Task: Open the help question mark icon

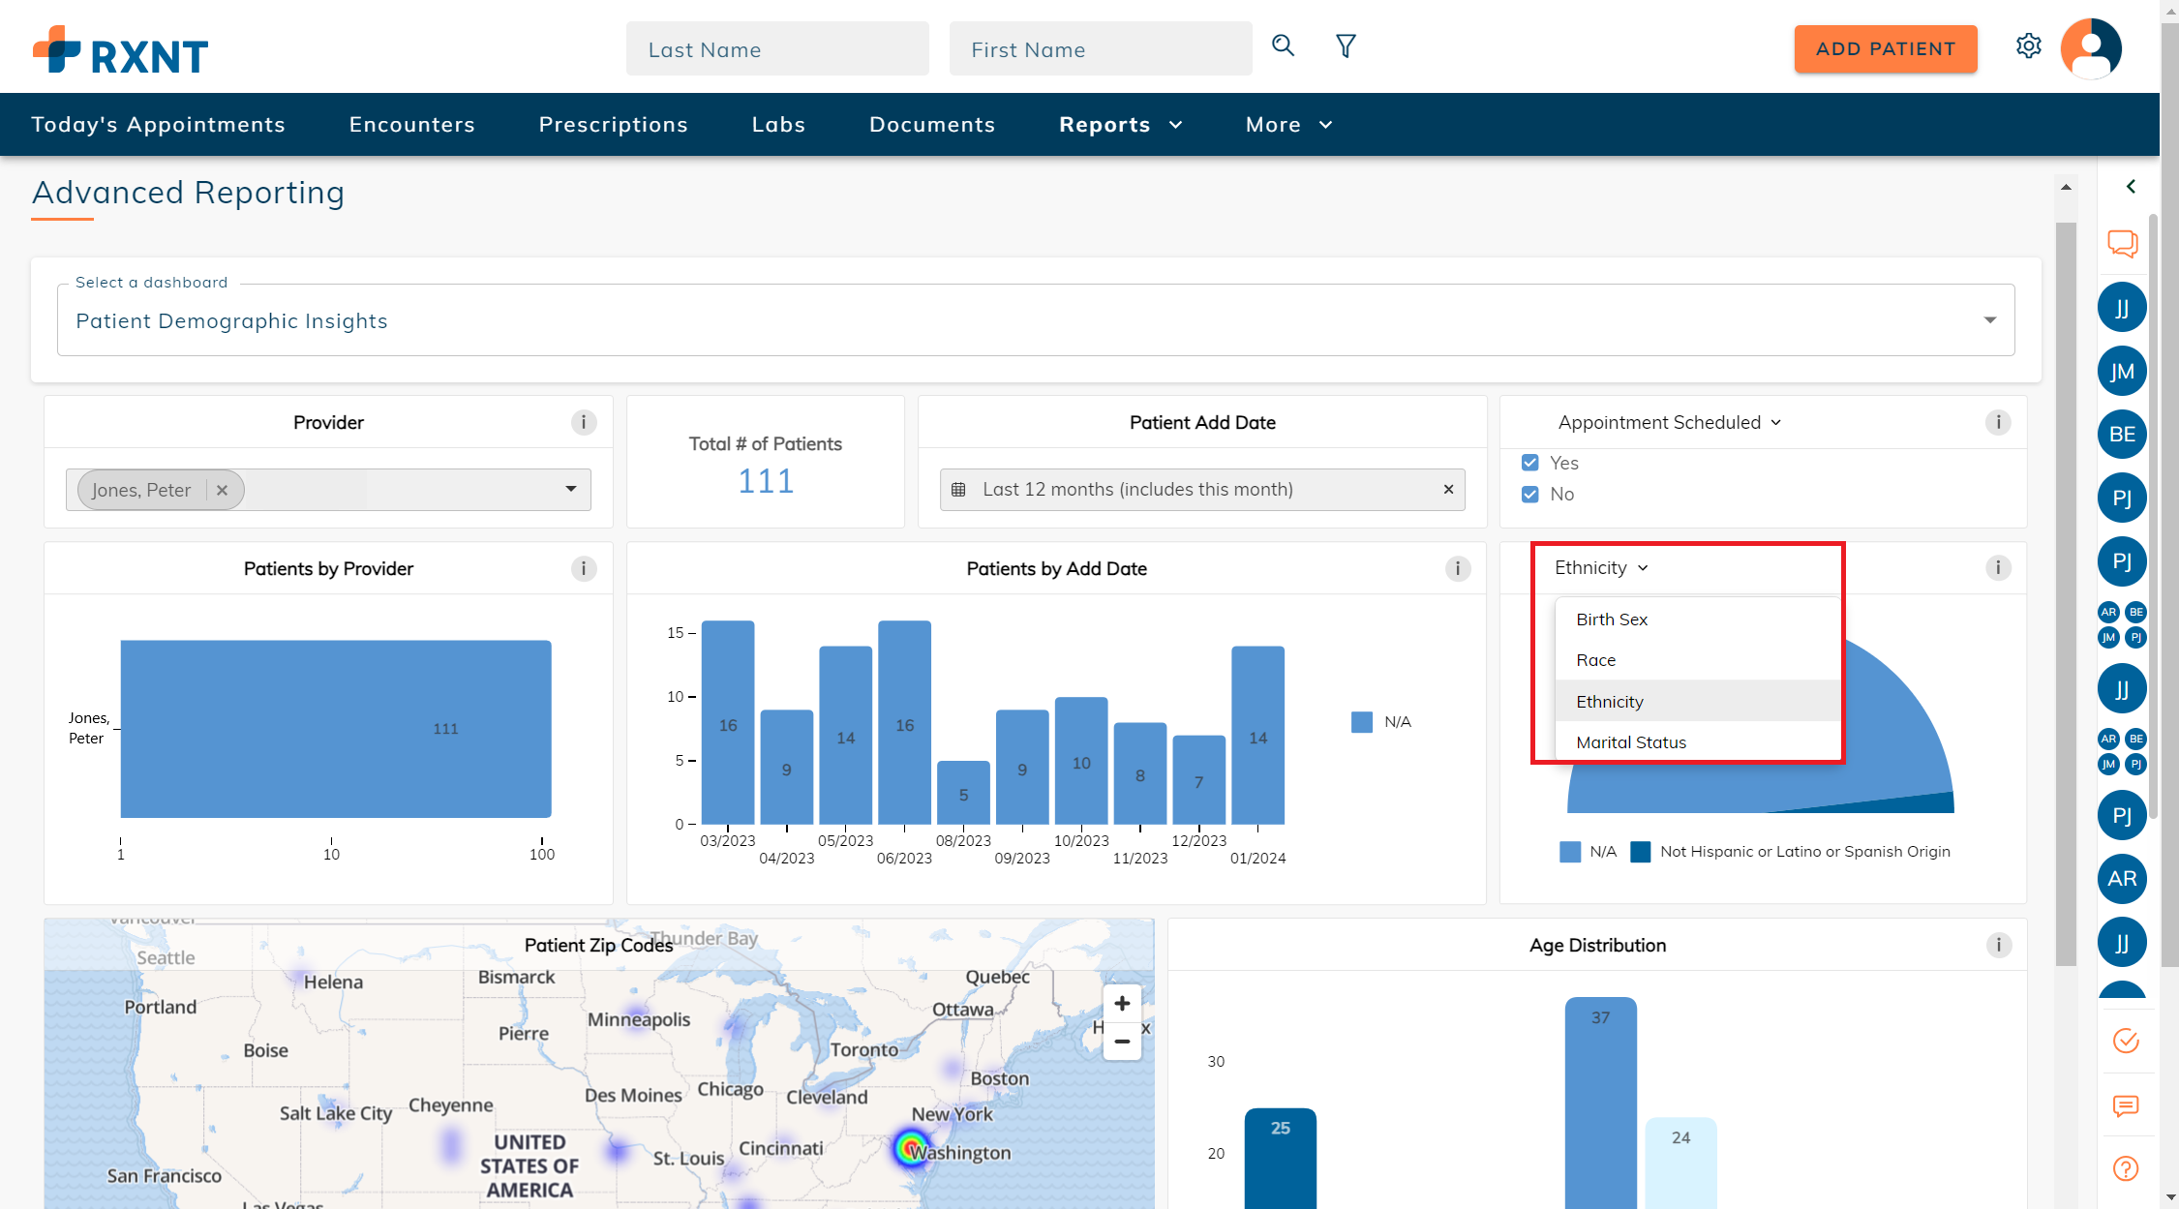Action: tap(2126, 1168)
